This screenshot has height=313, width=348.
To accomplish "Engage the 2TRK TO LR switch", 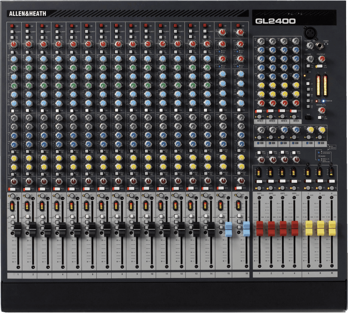I will 319,66.
